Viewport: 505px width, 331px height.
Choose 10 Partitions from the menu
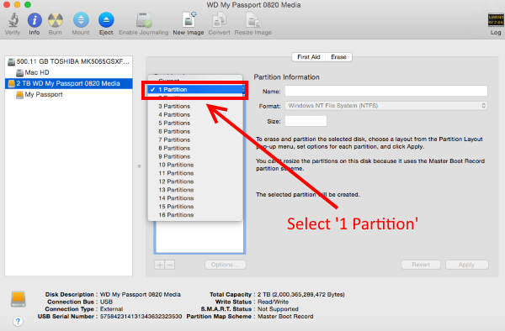click(195, 165)
